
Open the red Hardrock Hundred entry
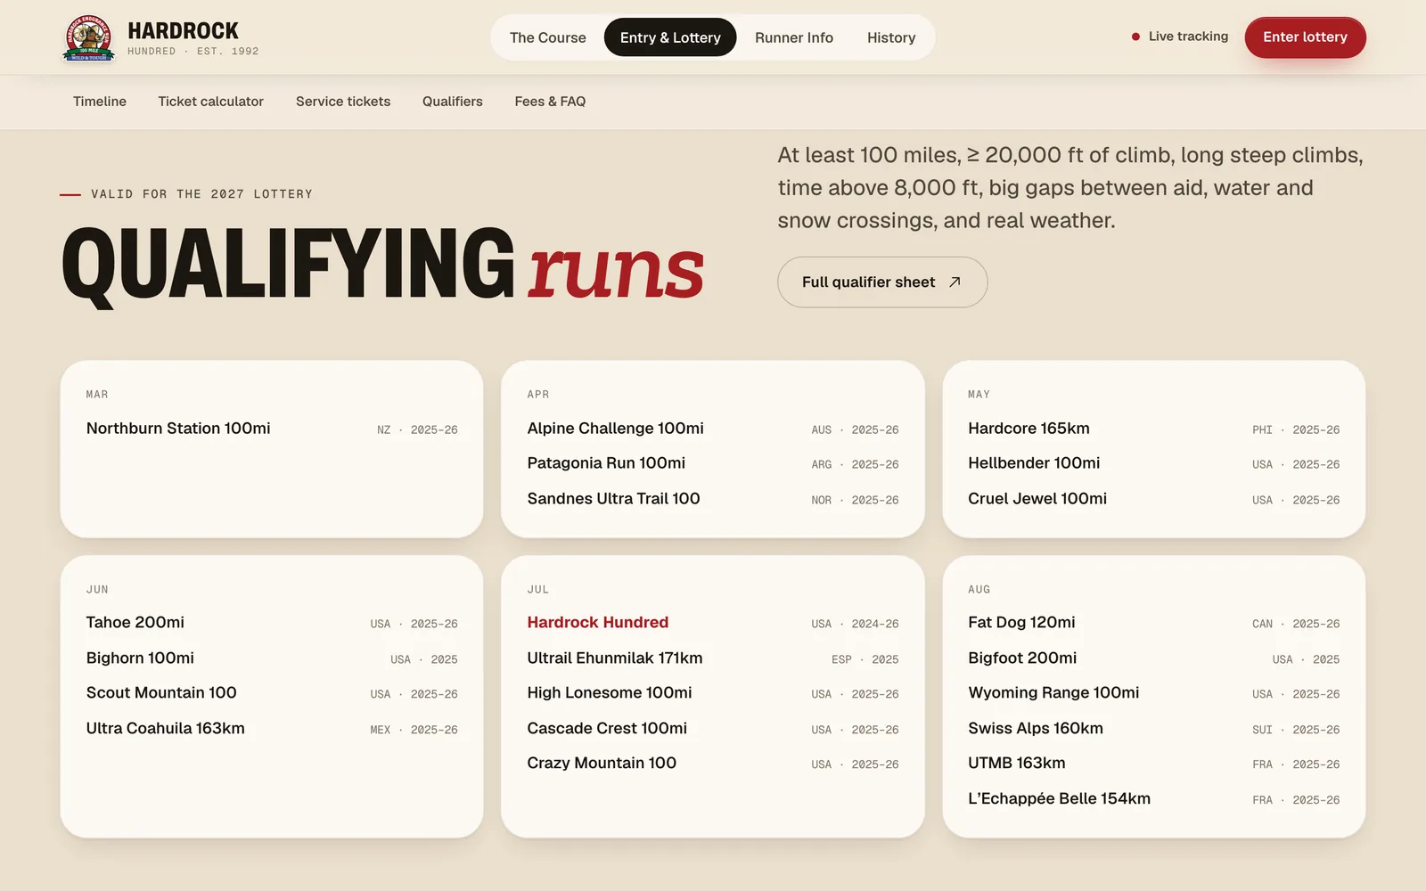[x=713, y=623]
